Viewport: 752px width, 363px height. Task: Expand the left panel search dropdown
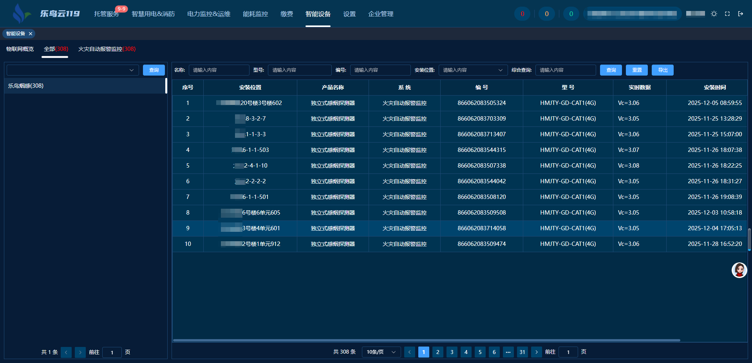73,70
